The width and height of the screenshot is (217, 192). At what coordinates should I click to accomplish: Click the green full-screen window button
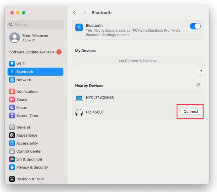click(x=23, y=13)
